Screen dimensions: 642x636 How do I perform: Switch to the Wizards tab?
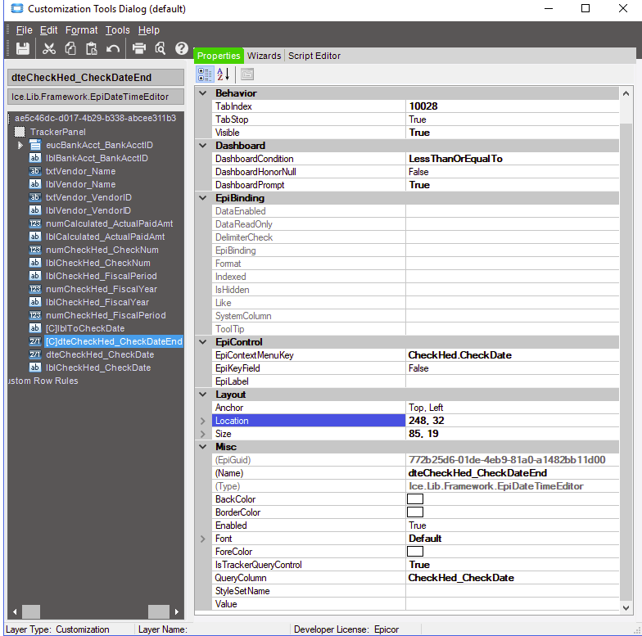point(264,56)
